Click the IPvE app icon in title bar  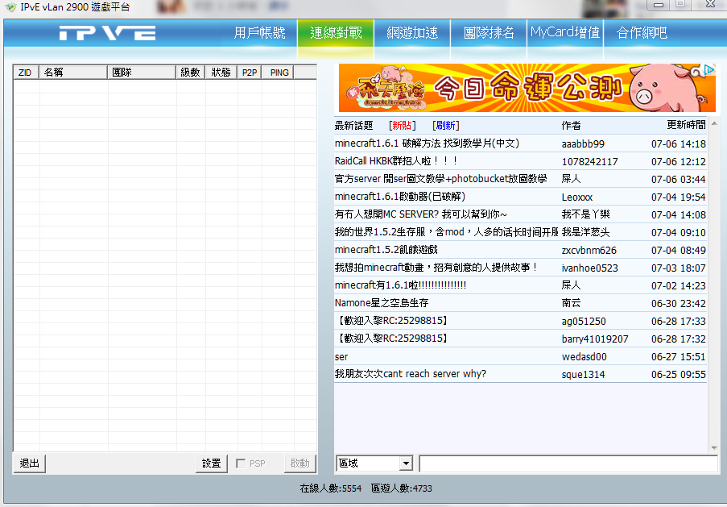pos(10,7)
